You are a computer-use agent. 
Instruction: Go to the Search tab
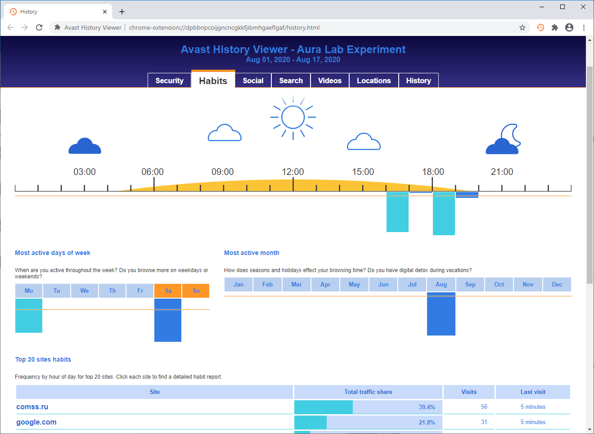[291, 81]
